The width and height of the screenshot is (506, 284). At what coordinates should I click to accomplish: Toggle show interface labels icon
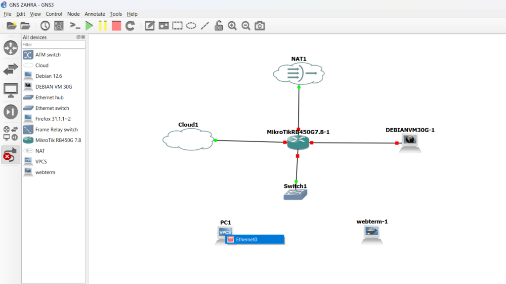pyautogui.click(x=59, y=26)
